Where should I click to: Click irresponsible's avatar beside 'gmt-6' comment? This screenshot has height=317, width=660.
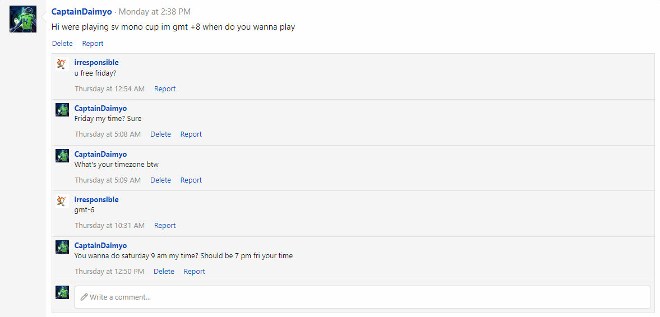click(62, 201)
